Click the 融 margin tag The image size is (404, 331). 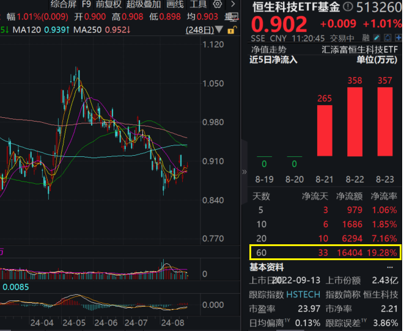[365, 38]
